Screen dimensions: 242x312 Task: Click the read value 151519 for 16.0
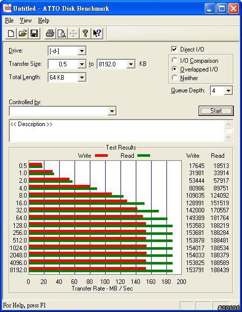(220, 203)
